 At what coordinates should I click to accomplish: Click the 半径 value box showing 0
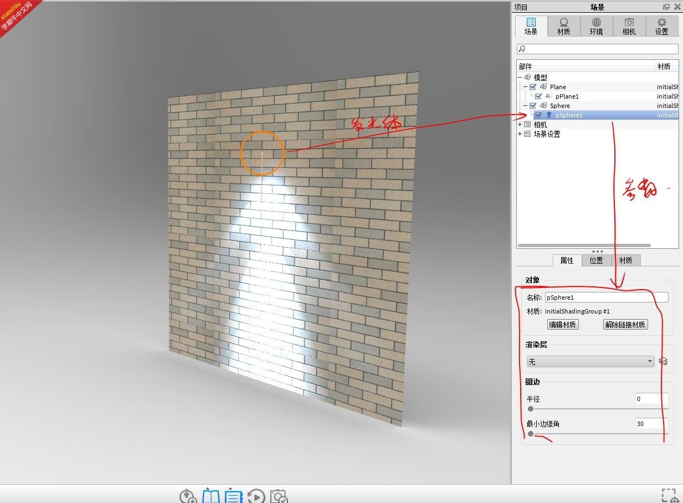click(x=652, y=399)
